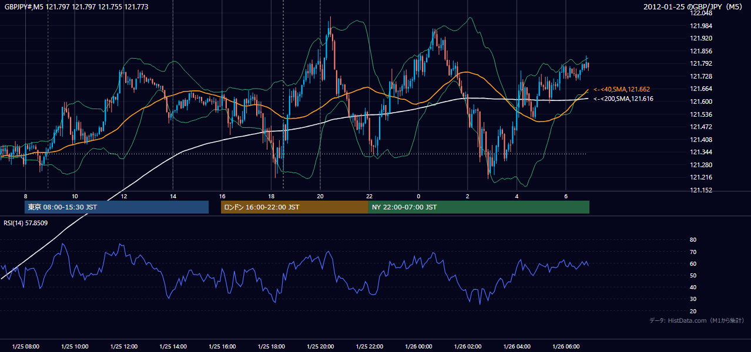Click price axis value 121.216
The width and height of the screenshot is (751, 352).
click(701, 177)
